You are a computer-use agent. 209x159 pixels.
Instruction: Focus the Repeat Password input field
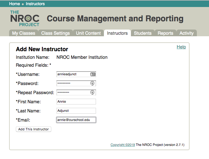click(76, 93)
